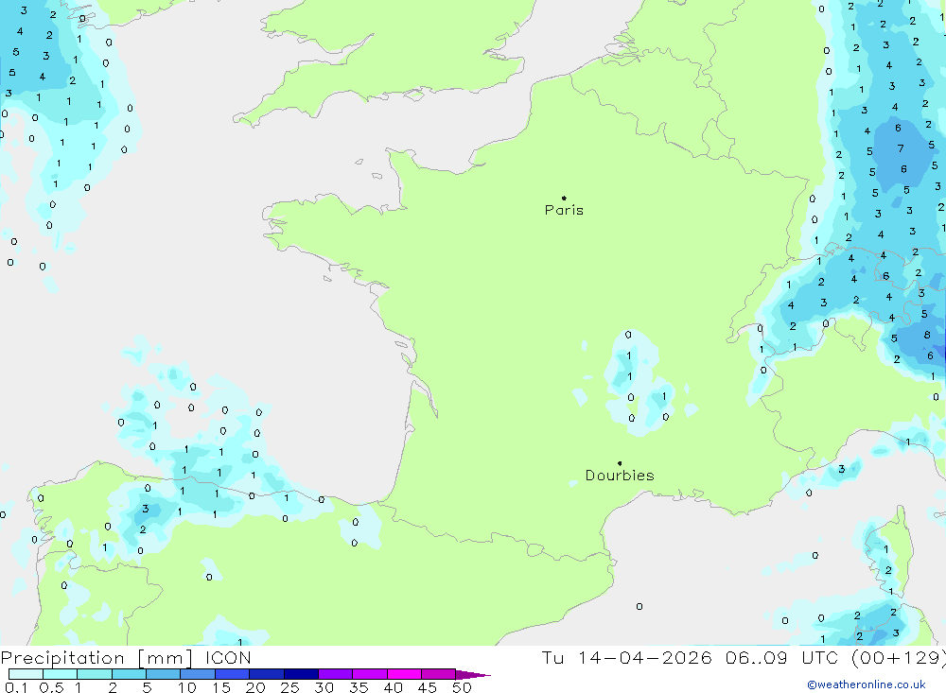
Task: Click the '0.1' legend scale number
Action: pos(16,687)
